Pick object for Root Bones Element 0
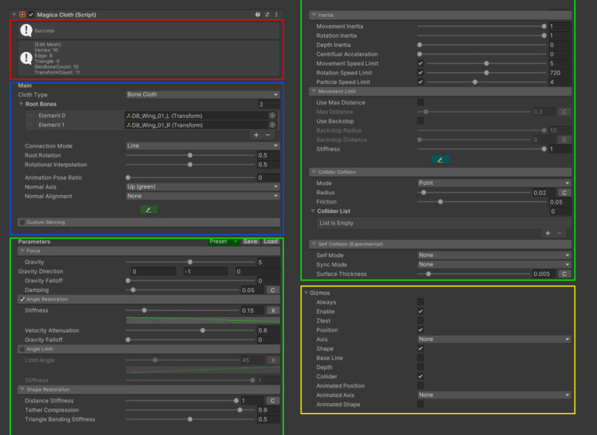The image size is (597, 435). 272,116
